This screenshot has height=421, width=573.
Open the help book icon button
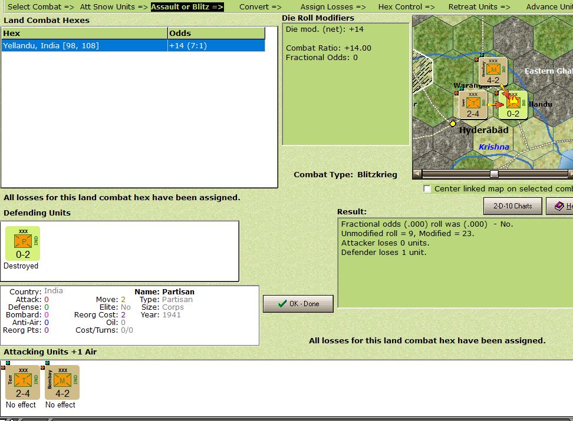click(x=561, y=206)
